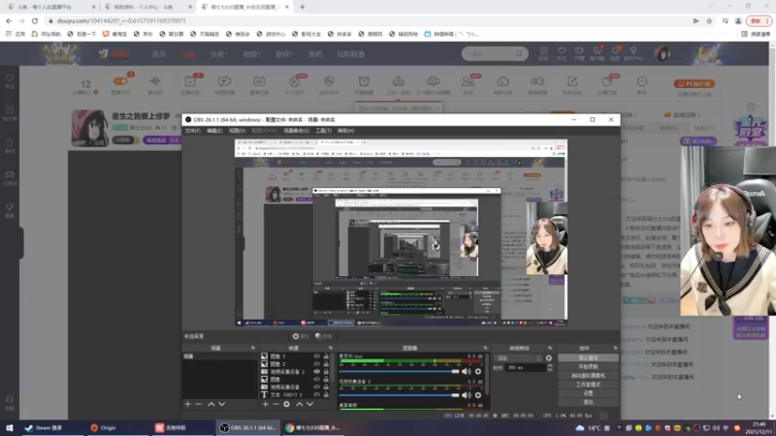Open the 场景集合 menu in OBS

click(296, 131)
